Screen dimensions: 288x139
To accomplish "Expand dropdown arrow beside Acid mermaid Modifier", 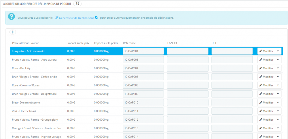I will pos(278,51).
